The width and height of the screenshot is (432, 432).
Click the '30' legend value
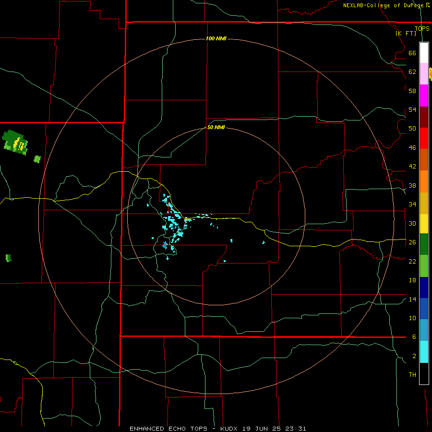(x=412, y=223)
